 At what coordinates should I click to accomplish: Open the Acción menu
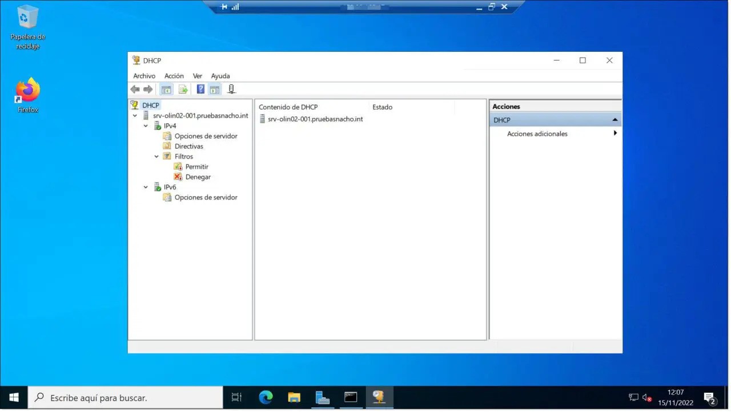pos(174,76)
